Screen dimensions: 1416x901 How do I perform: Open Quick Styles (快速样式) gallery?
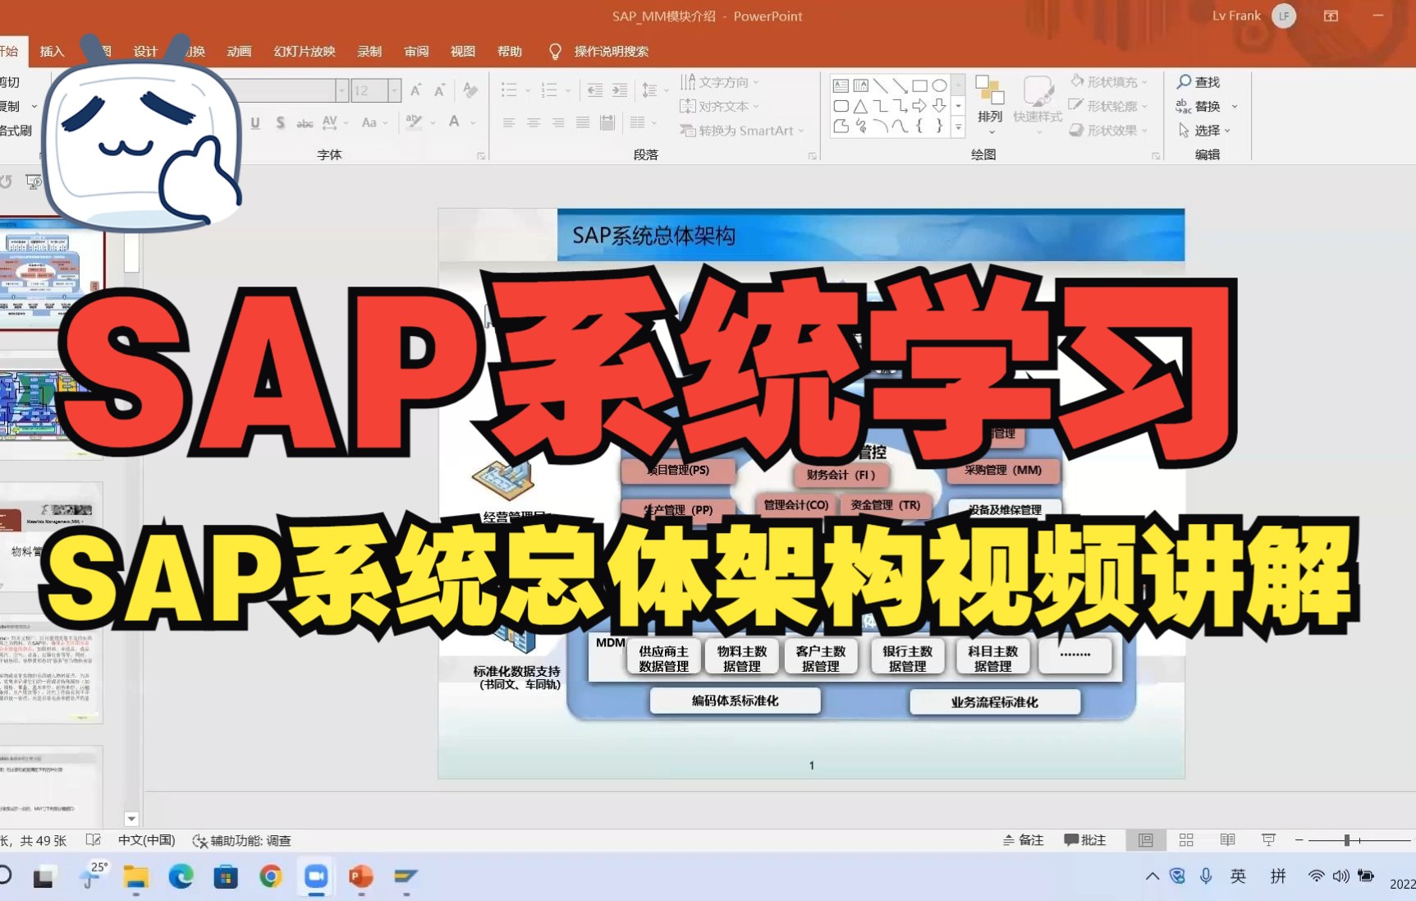[x=1038, y=104]
